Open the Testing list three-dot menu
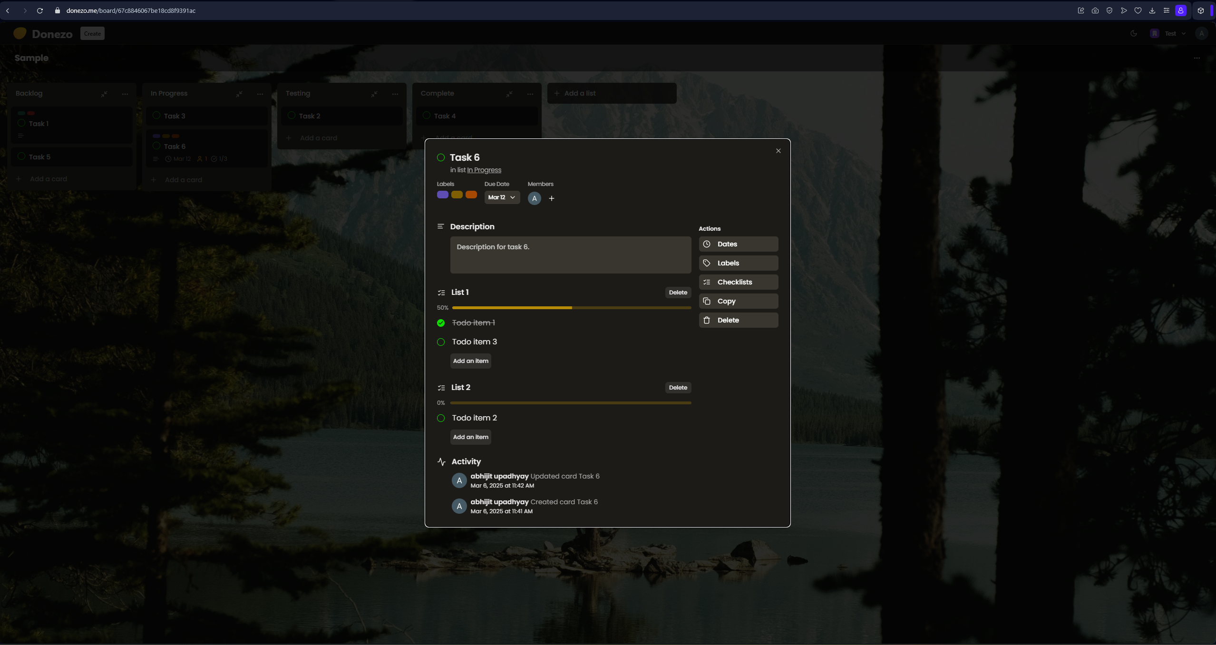The width and height of the screenshot is (1216, 645). coord(395,94)
